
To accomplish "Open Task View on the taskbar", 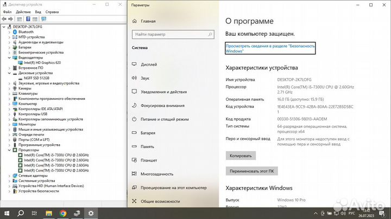I will click(x=34, y=213).
